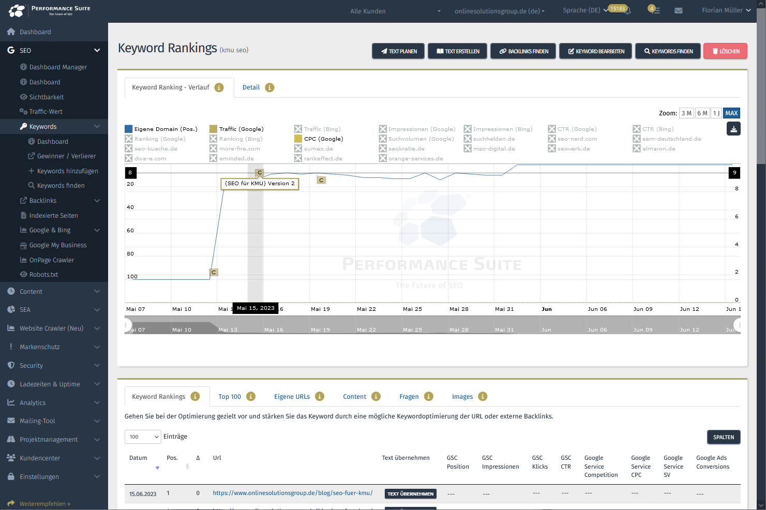
Task: Set chart zoom to 3 M
Action: point(686,113)
